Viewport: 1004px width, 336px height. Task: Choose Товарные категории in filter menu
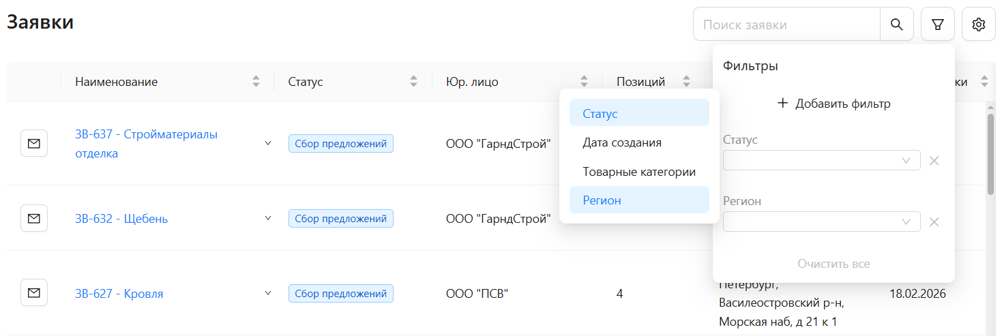[x=639, y=172]
